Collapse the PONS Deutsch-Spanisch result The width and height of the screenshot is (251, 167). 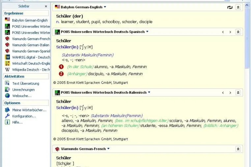(238, 32)
